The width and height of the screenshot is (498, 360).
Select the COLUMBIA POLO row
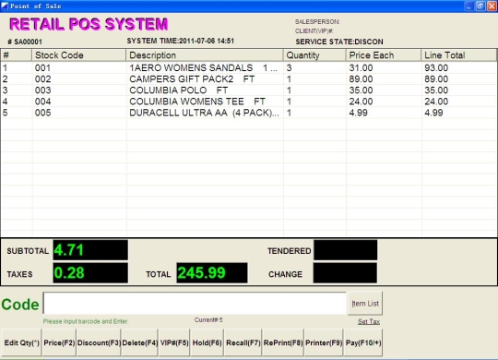[x=249, y=90]
